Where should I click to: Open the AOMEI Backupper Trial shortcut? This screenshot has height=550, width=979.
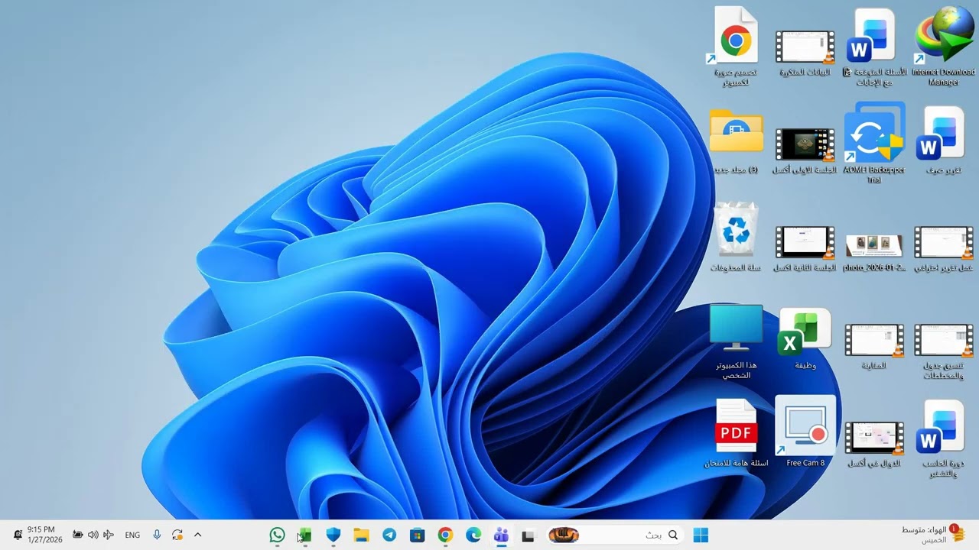[874, 143]
